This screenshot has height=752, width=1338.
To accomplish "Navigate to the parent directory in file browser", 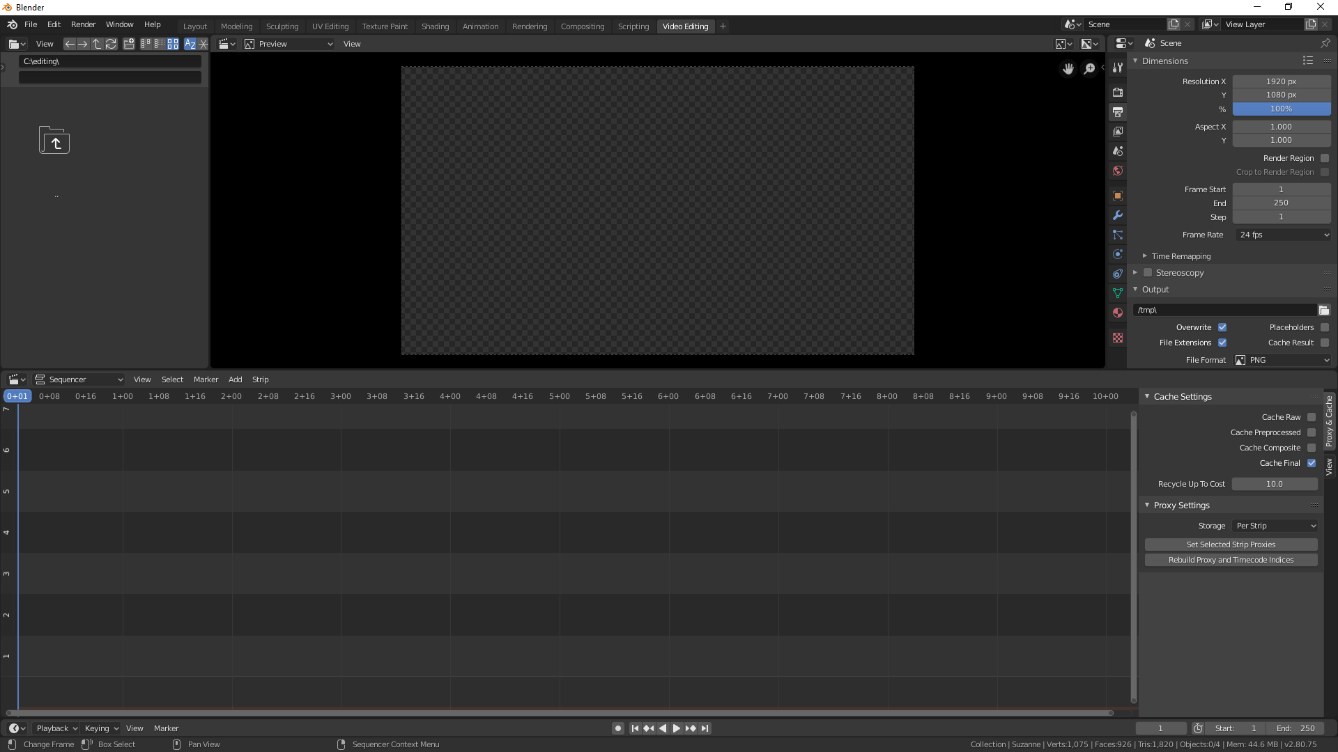I will 97,44.
